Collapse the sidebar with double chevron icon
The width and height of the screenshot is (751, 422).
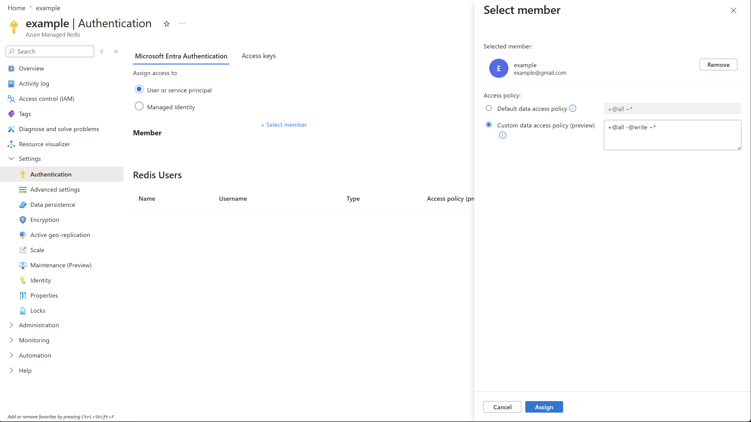pos(116,51)
